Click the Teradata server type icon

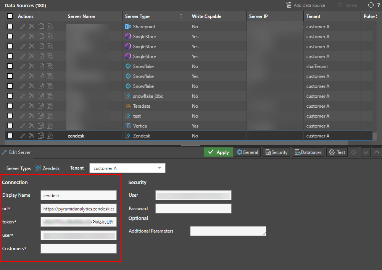[128, 106]
